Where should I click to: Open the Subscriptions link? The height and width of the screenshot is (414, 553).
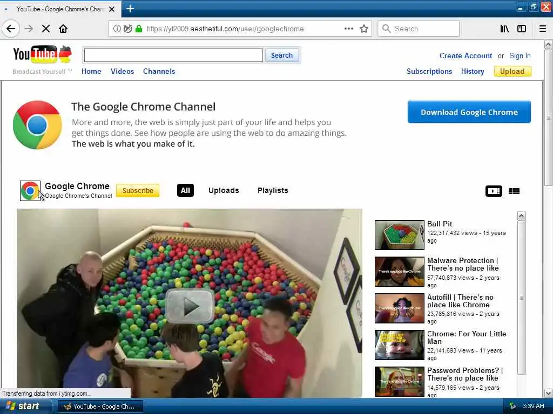429,71
